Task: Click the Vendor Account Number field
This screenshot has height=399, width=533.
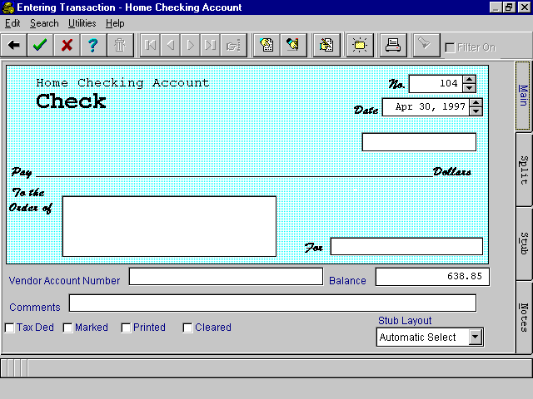Action: point(225,277)
